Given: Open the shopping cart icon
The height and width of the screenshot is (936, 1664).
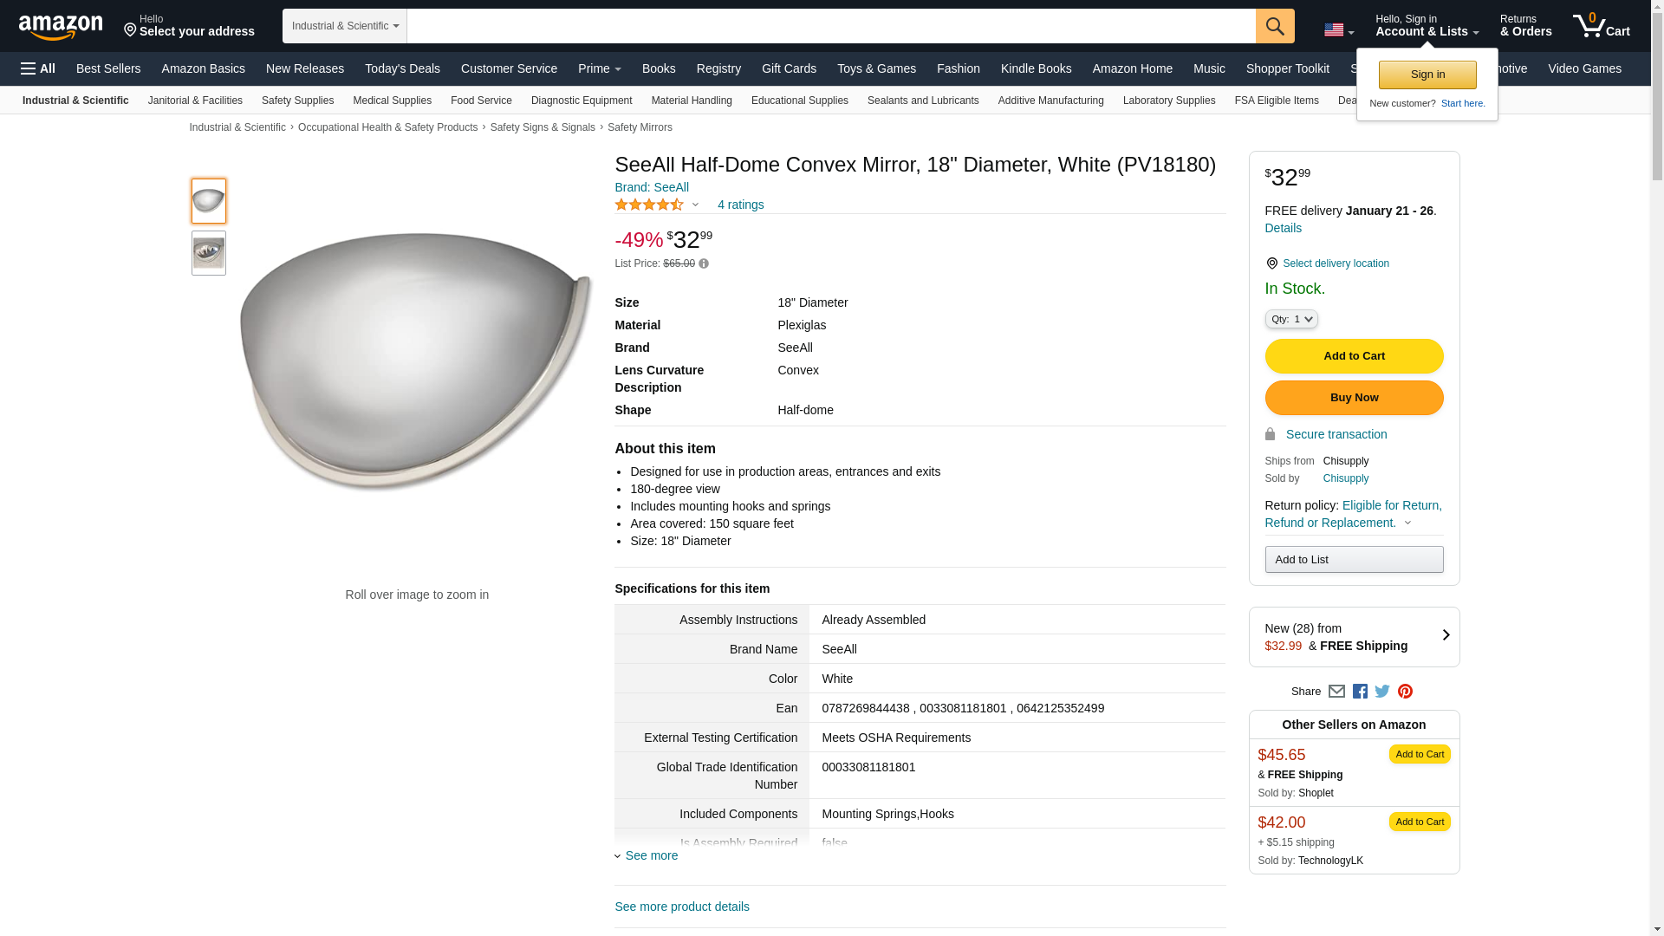Looking at the screenshot, I should click(1601, 26).
